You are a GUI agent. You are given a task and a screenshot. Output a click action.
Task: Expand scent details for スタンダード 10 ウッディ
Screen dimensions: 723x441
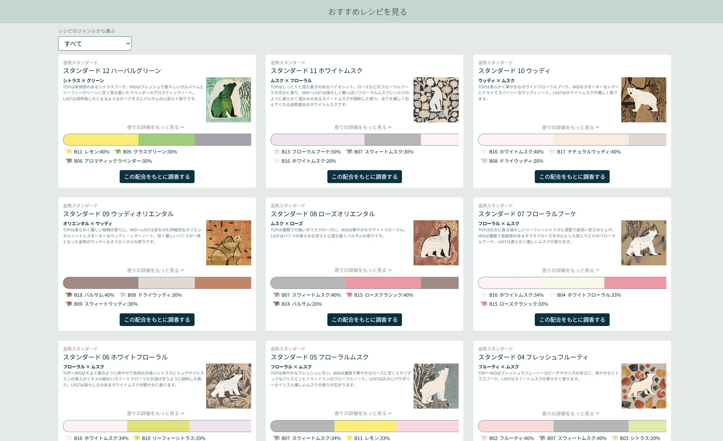pyautogui.click(x=571, y=127)
